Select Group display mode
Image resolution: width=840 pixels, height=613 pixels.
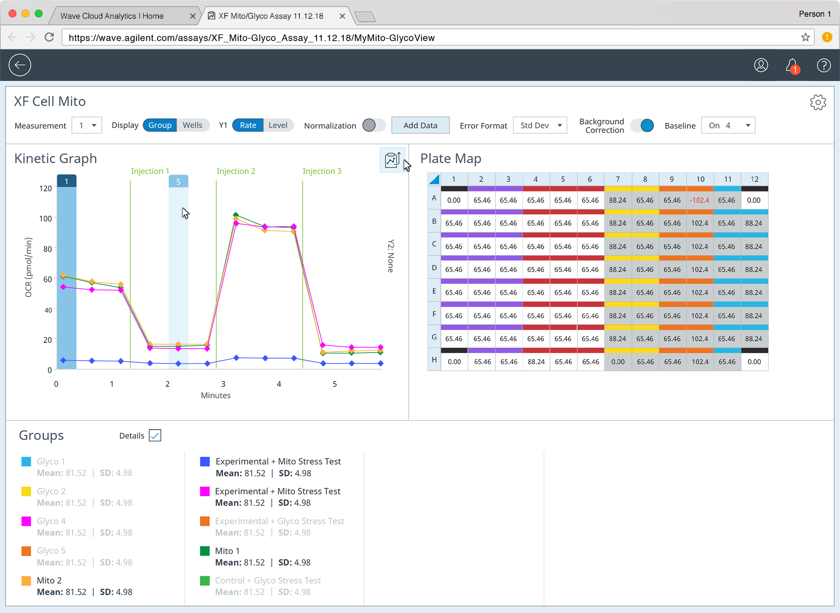pyautogui.click(x=160, y=125)
